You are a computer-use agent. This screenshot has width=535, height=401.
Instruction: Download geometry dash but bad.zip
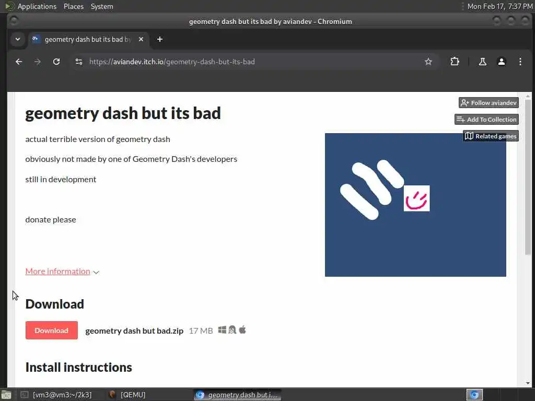(x=52, y=331)
